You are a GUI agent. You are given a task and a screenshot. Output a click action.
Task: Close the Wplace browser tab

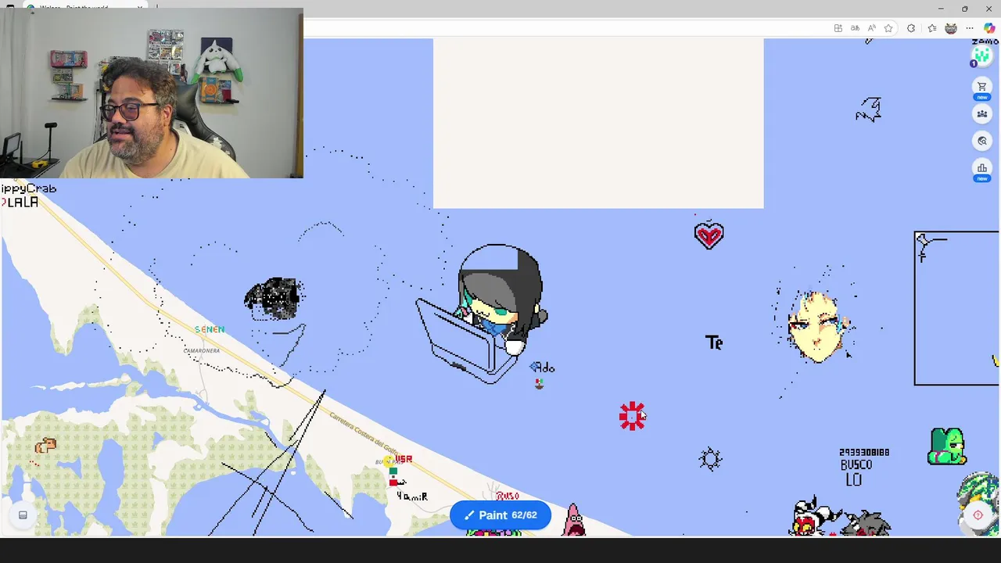pos(140,8)
